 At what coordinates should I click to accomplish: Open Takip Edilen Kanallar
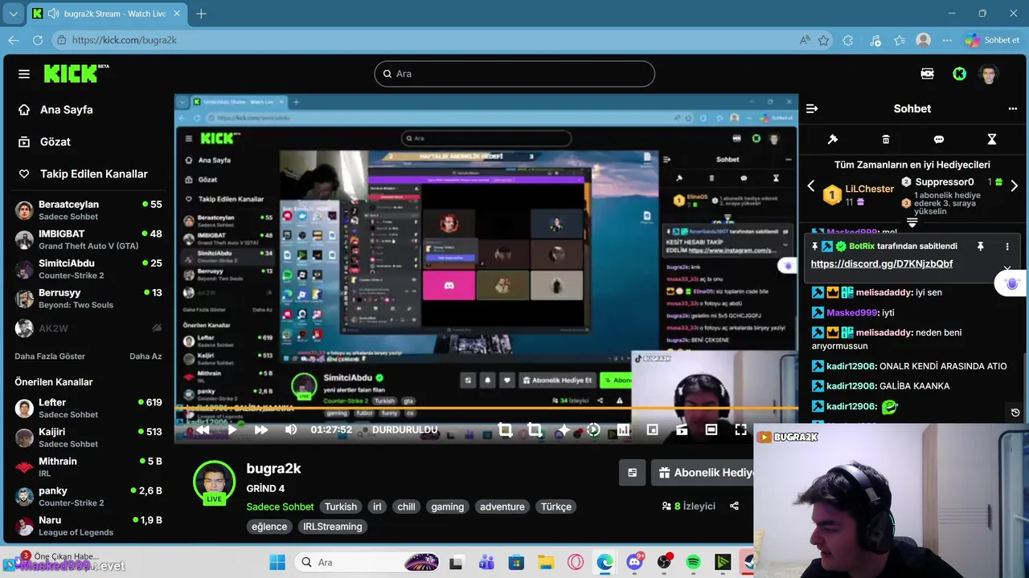pyautogui.click(x=83, y=173)
